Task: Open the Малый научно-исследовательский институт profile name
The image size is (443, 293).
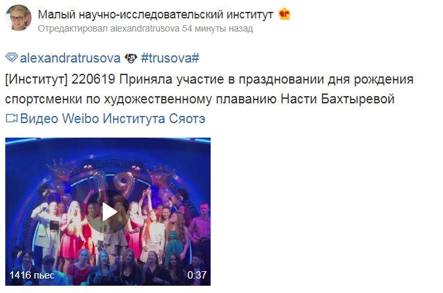Action: pyautogui.click(x=155, y=14)
